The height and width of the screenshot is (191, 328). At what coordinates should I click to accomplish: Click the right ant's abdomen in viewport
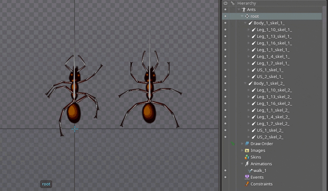point(148,112)
